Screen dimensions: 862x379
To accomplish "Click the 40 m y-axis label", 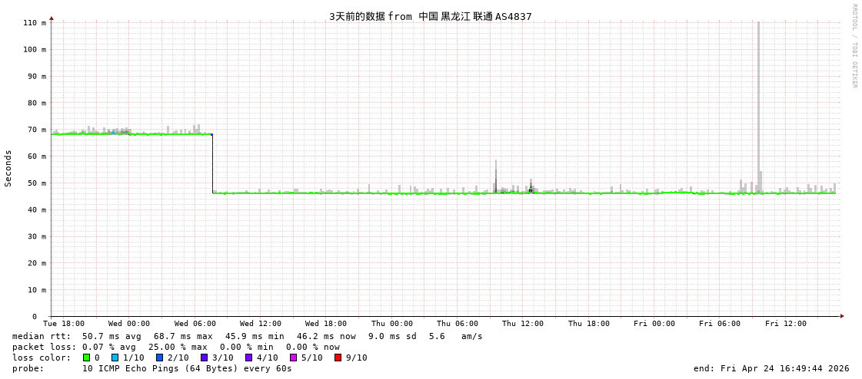I will (x=36, y=209).
